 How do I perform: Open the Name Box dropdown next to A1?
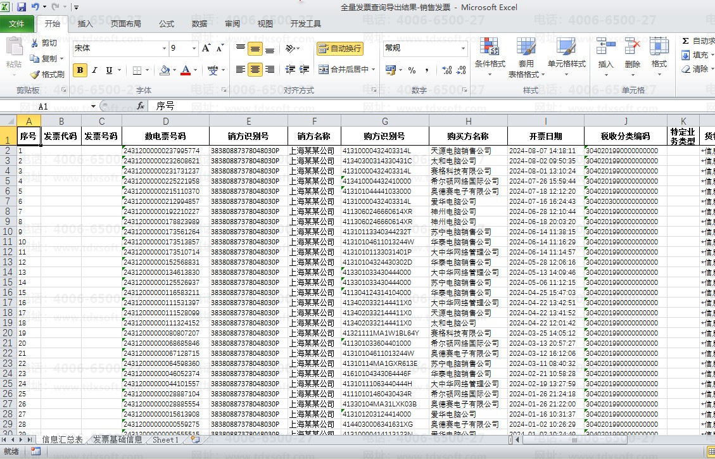[93, 106]
